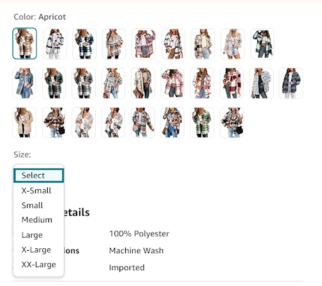This screenshot has height=286, width=322.
Task: Click the highlighted Select option in size dropdown
Action: 38,175
